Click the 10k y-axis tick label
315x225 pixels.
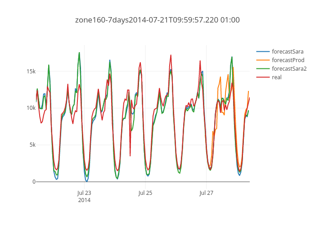(31, 108)
